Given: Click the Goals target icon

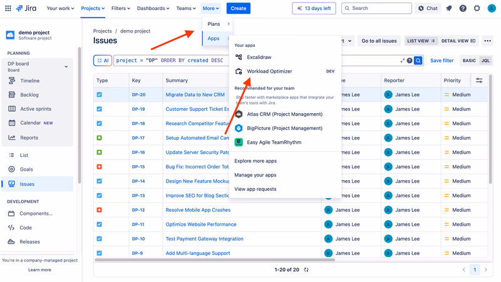Looking at the screenshot, I should (11, 169).
